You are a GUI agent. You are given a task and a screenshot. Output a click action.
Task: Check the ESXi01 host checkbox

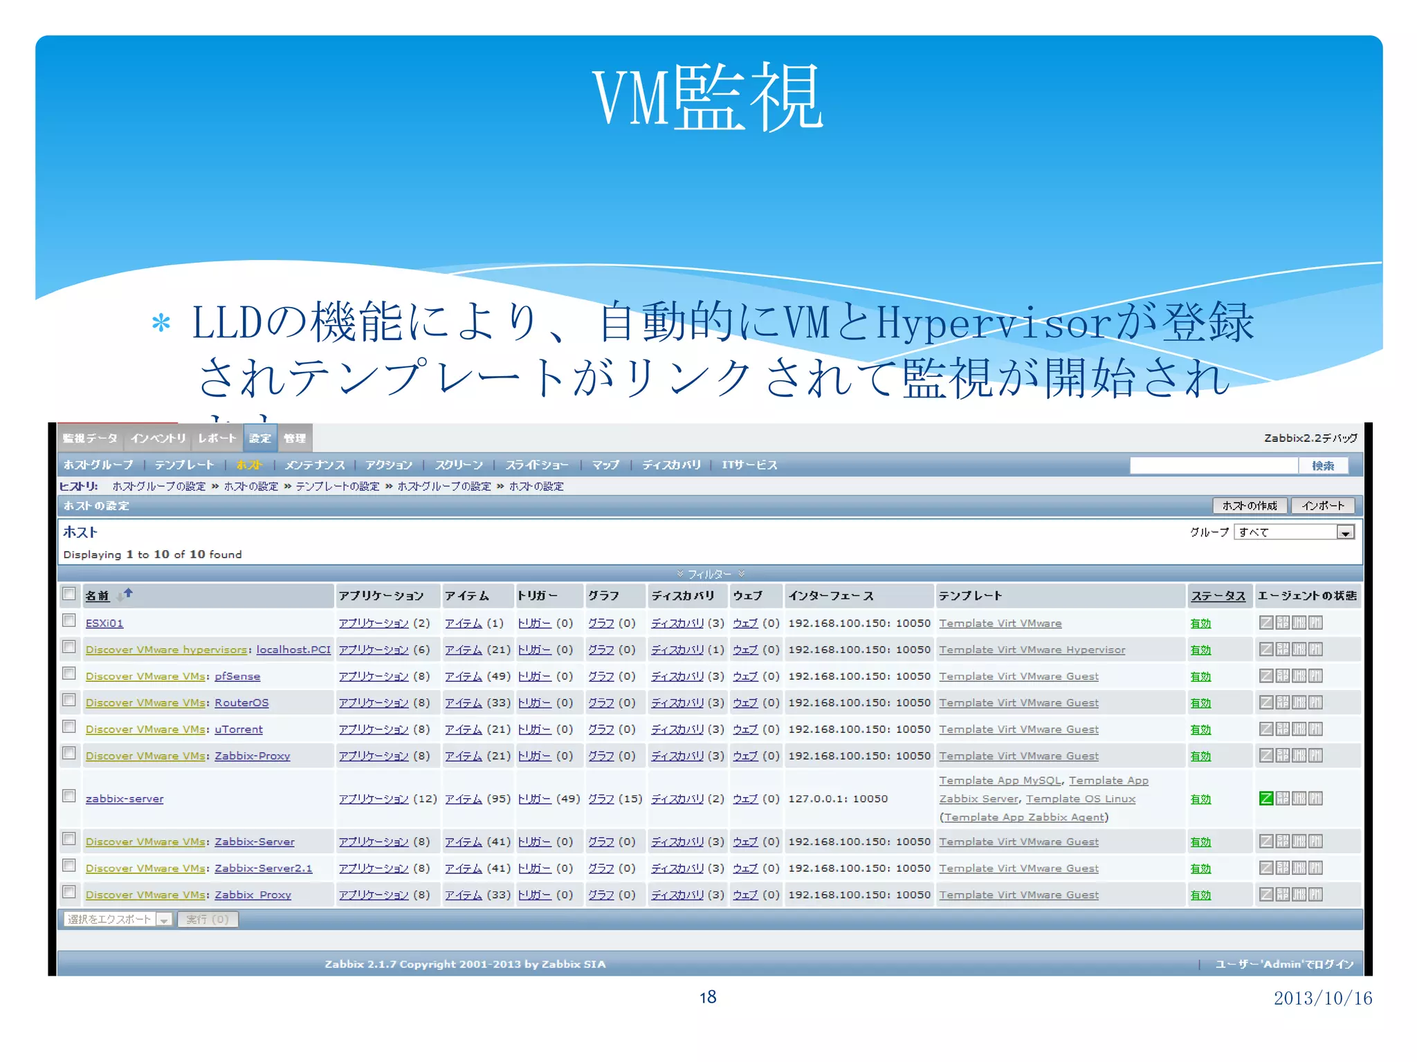click(x=69, y=620)
